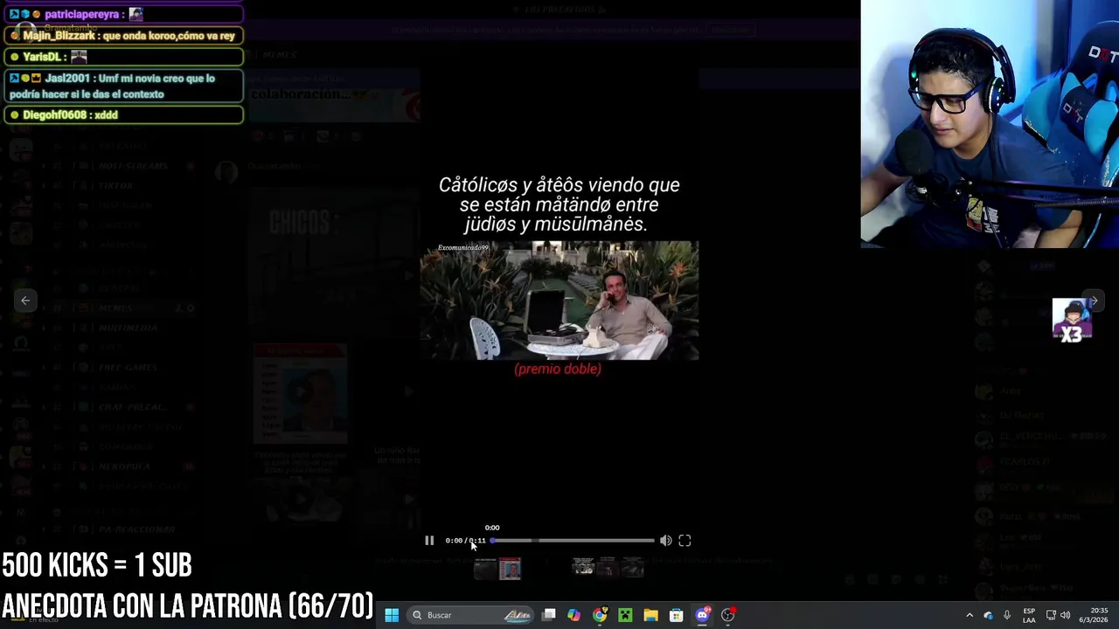Image resolution: width=1119 pixels, height=629 pixels.
Task: Open the cloud icon in system tray
Action: [988, 615]
